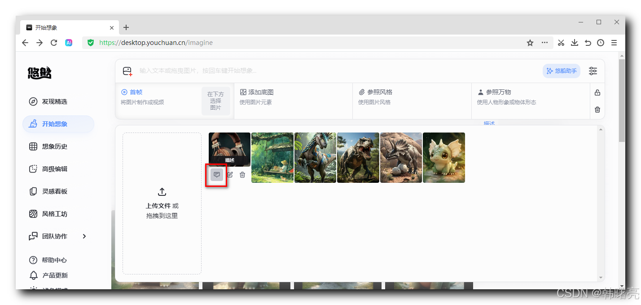Click the upload arrow icon
641x305 pixels.
(162, 192)
